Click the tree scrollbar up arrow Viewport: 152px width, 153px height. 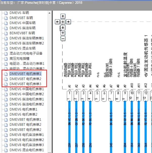pos(49,13)
